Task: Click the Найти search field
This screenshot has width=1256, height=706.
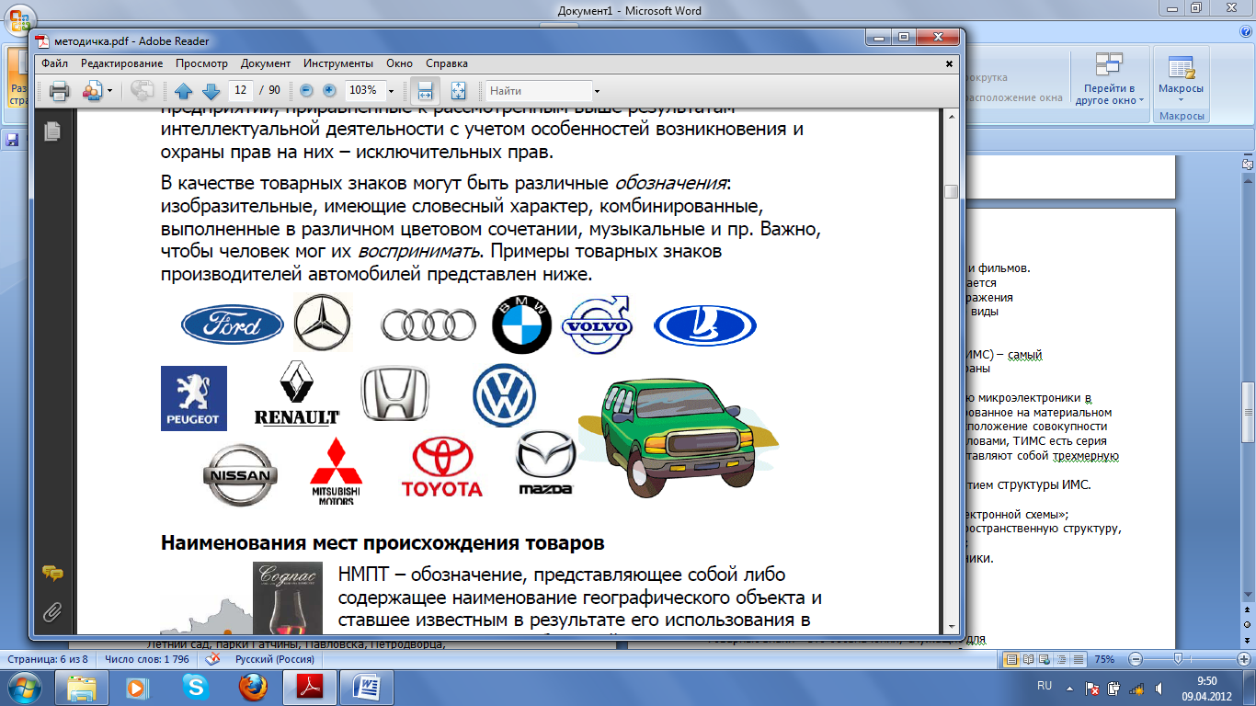Action: point(539,91)
